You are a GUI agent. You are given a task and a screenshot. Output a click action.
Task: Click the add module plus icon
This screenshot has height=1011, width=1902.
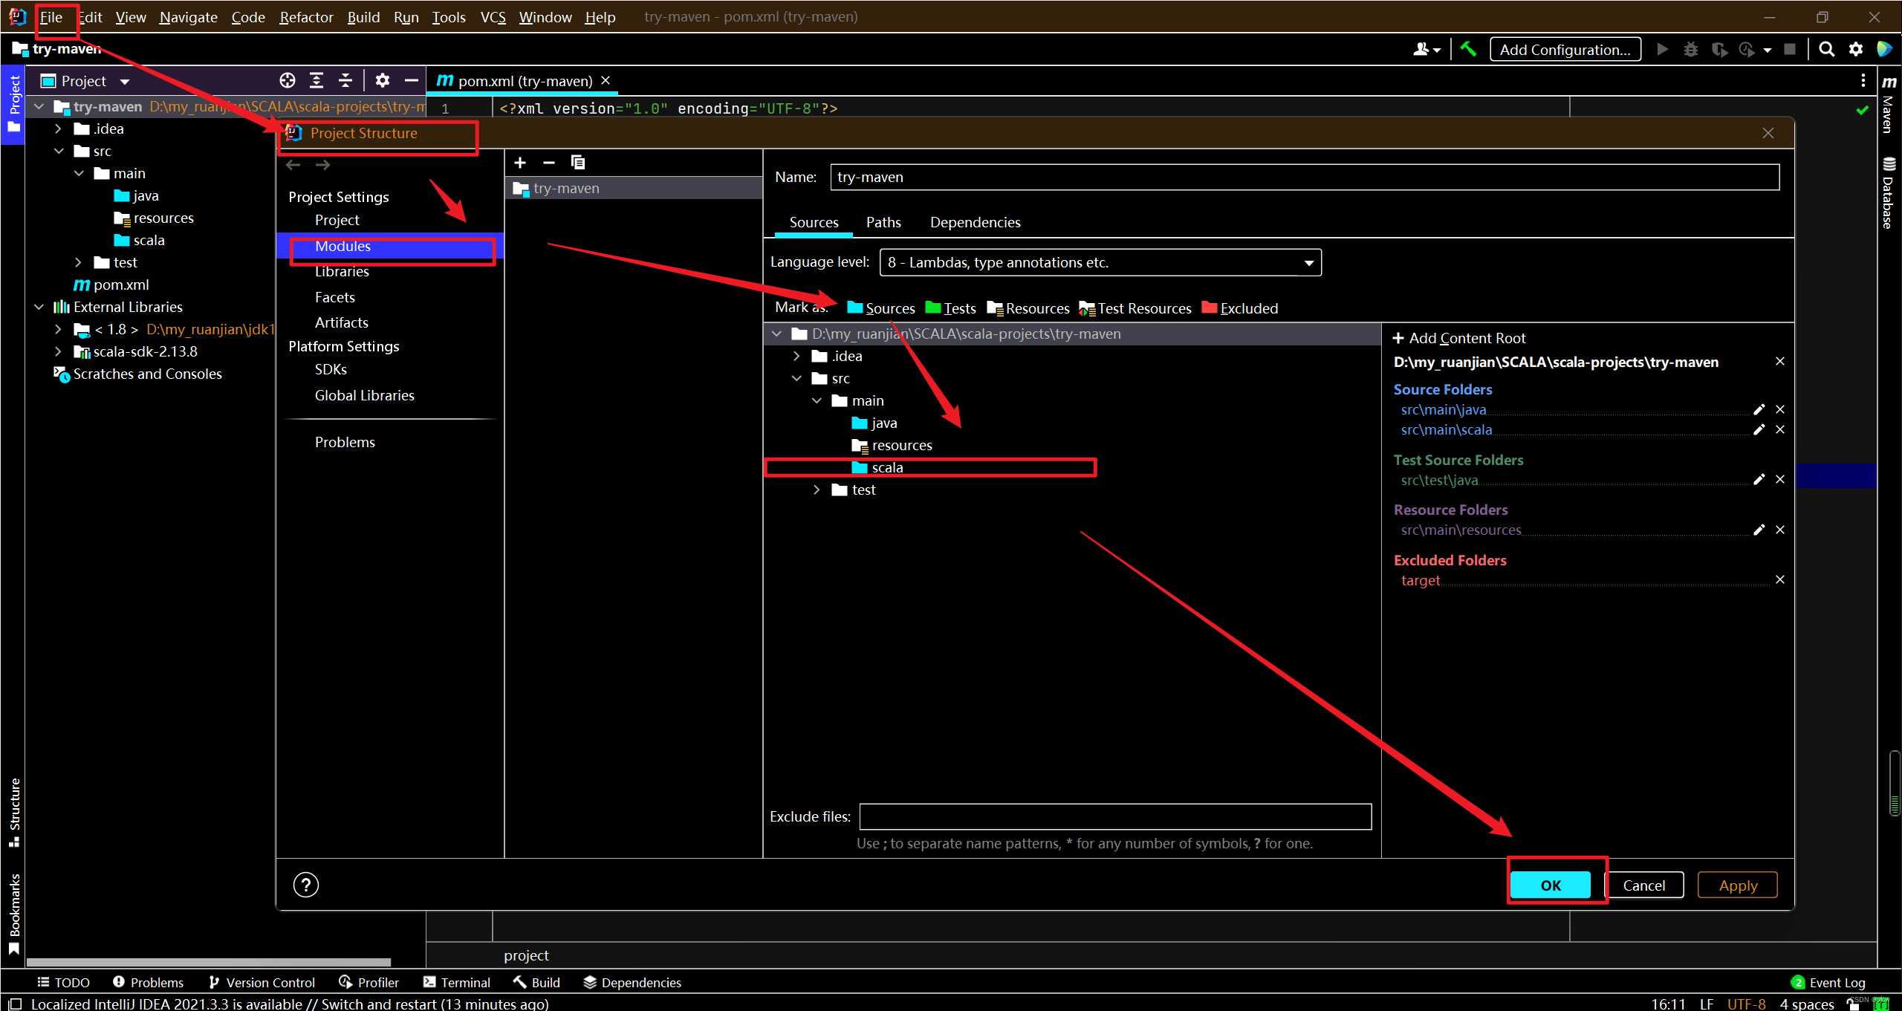point(520,163)
